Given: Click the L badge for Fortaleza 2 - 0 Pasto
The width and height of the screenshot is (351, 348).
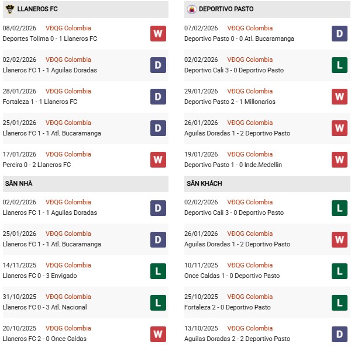Looking at the screenshot, I should click(339, 302).
